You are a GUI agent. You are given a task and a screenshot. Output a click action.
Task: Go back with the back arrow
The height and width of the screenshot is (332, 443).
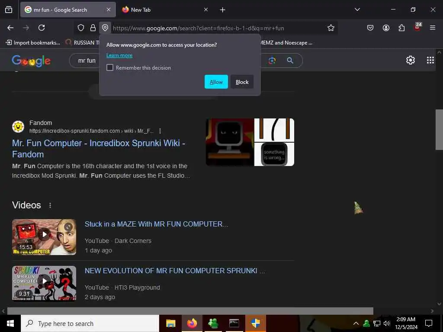click(10, 28)
